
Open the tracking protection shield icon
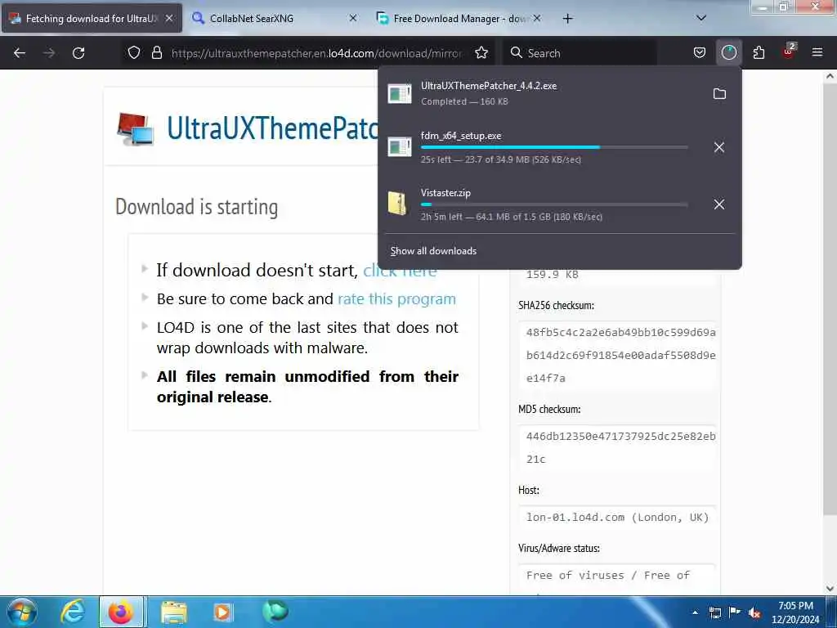coord(134,53)
